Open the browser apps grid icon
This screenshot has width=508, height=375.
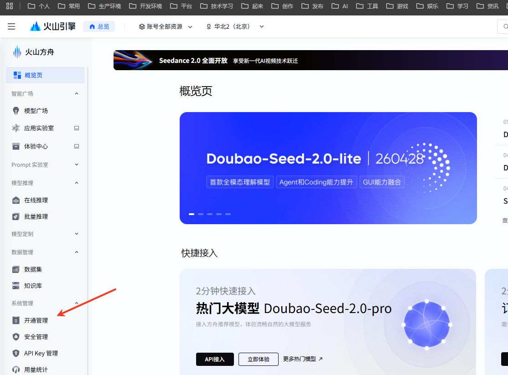tap(10, 6)
